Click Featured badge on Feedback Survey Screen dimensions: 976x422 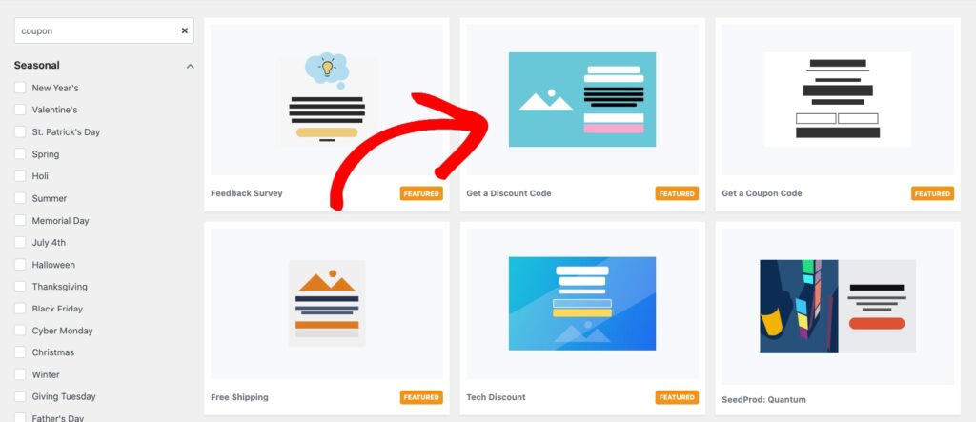[421, 193]
